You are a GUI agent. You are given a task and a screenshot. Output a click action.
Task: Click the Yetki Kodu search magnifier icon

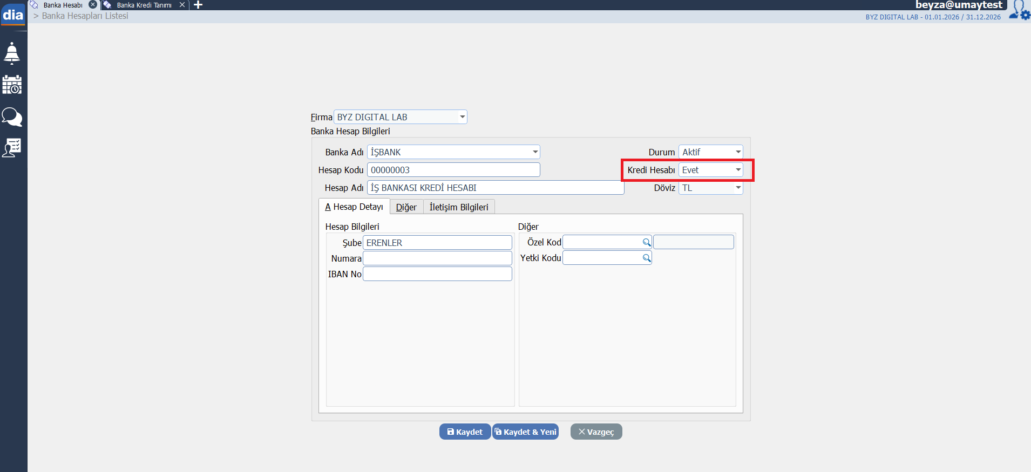coord(646,258)
